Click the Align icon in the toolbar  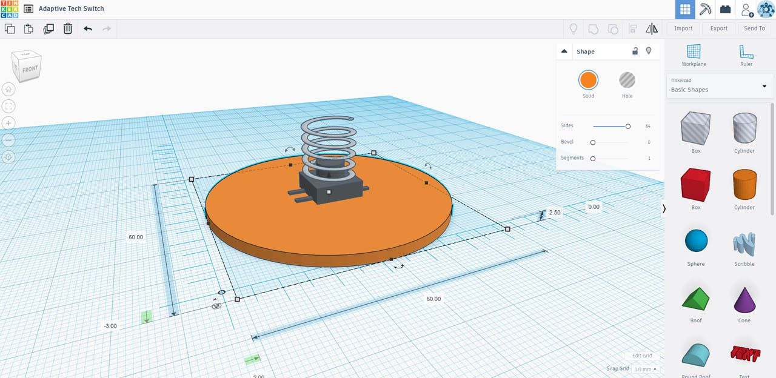(633, 28)
